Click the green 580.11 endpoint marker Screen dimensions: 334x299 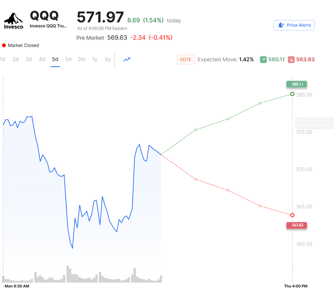coord(292,94)
